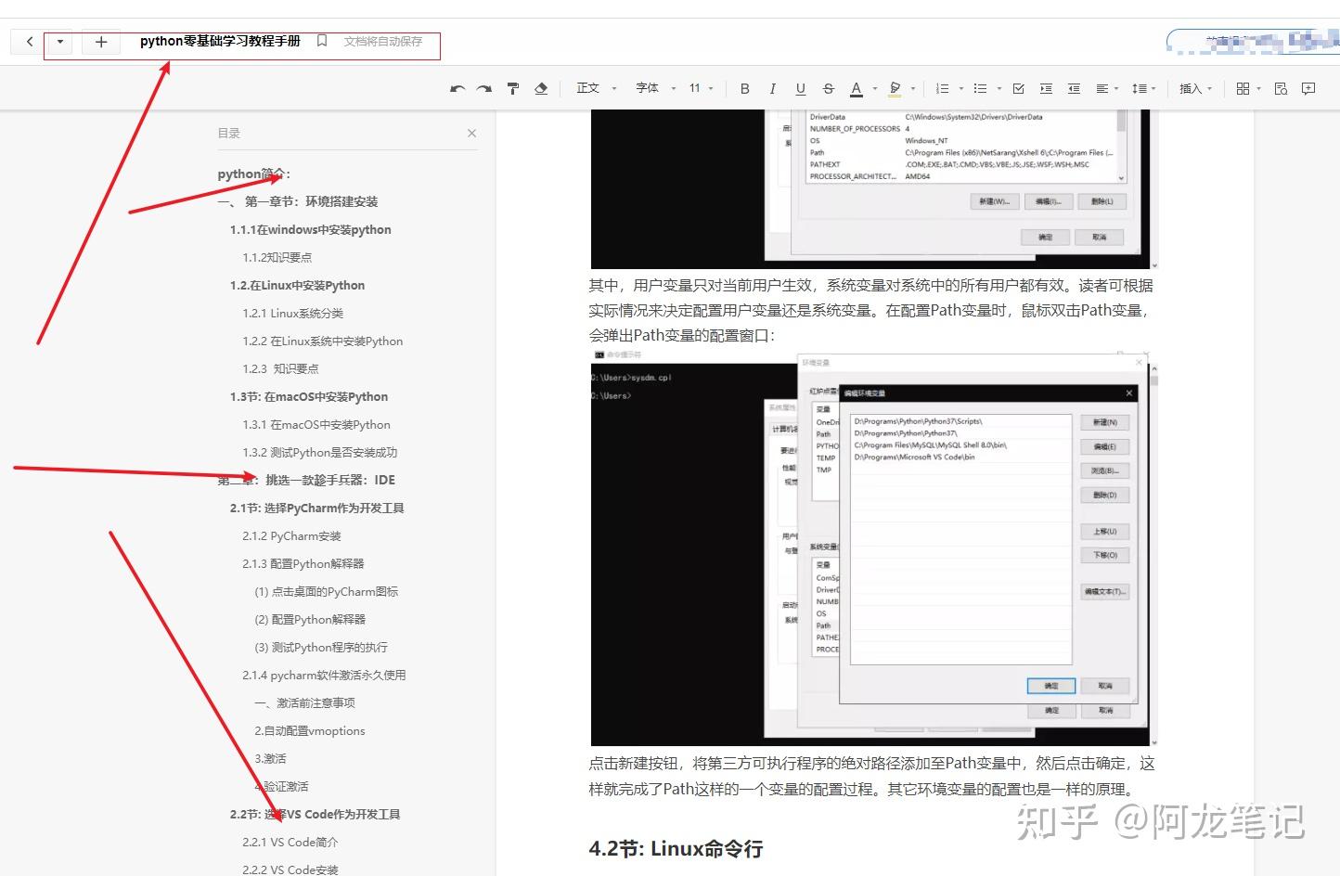The height and width of the screenshot is (876, 1340).
Task: Expand the 插入 insert menu
Action: point(1195,89)
